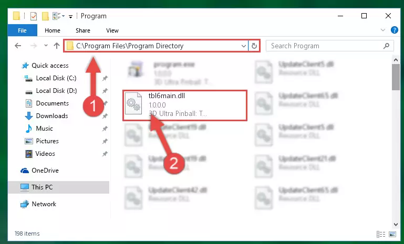Go up one folder level arrow
The image size is (404, 244).
57,46
